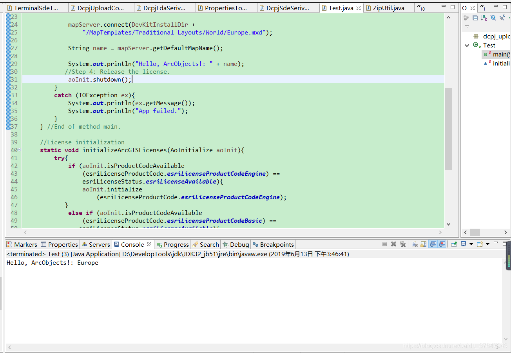Collapse all nodes in the Outline view

[x=475, y=18]
